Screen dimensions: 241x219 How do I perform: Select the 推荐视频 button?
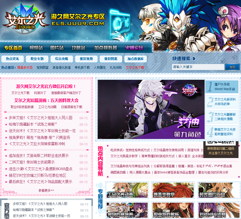pyautogui.click(x=86, y=59)
